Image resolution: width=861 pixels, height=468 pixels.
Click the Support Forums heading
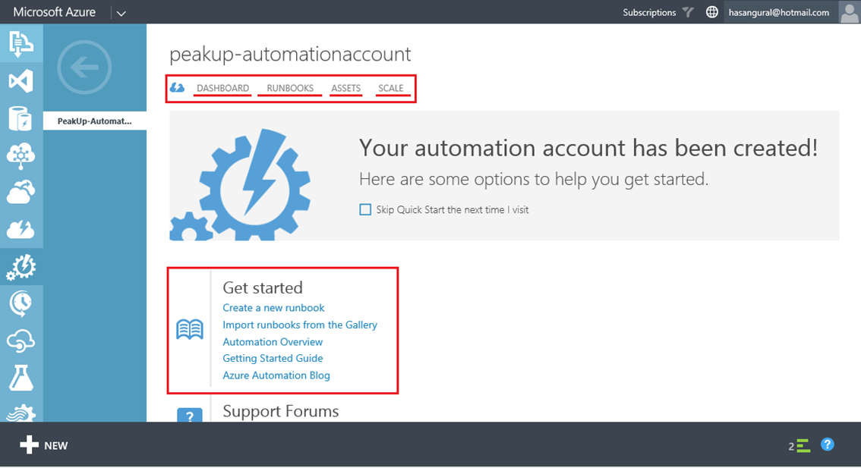coord(281,411)
